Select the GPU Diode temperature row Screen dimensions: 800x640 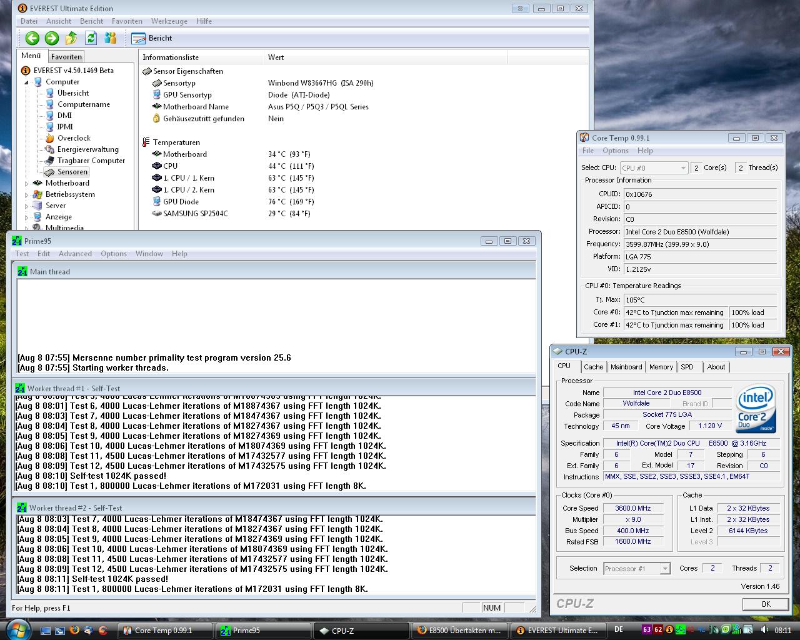(362, 202)
